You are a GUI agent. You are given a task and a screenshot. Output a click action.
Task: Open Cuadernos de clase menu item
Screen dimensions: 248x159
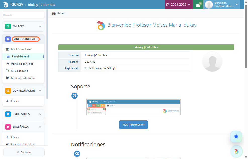pos(23,144)
